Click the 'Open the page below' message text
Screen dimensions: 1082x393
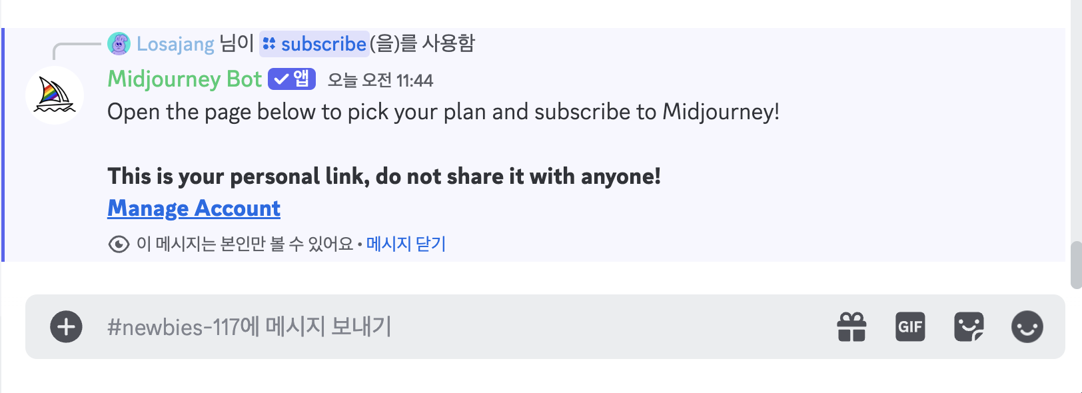coord(443,112)
